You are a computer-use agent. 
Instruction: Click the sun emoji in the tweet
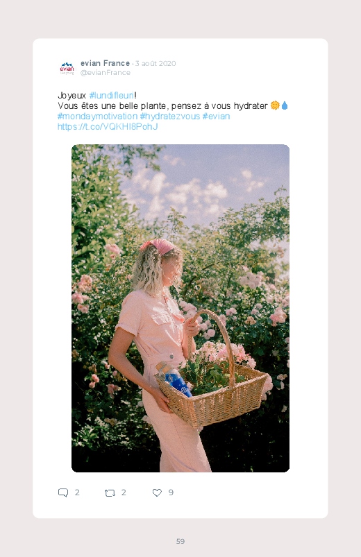(x=275, y=105)
